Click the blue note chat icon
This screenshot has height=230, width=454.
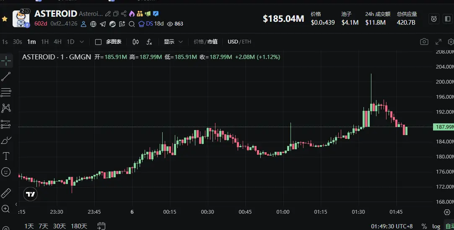(156, 13)
